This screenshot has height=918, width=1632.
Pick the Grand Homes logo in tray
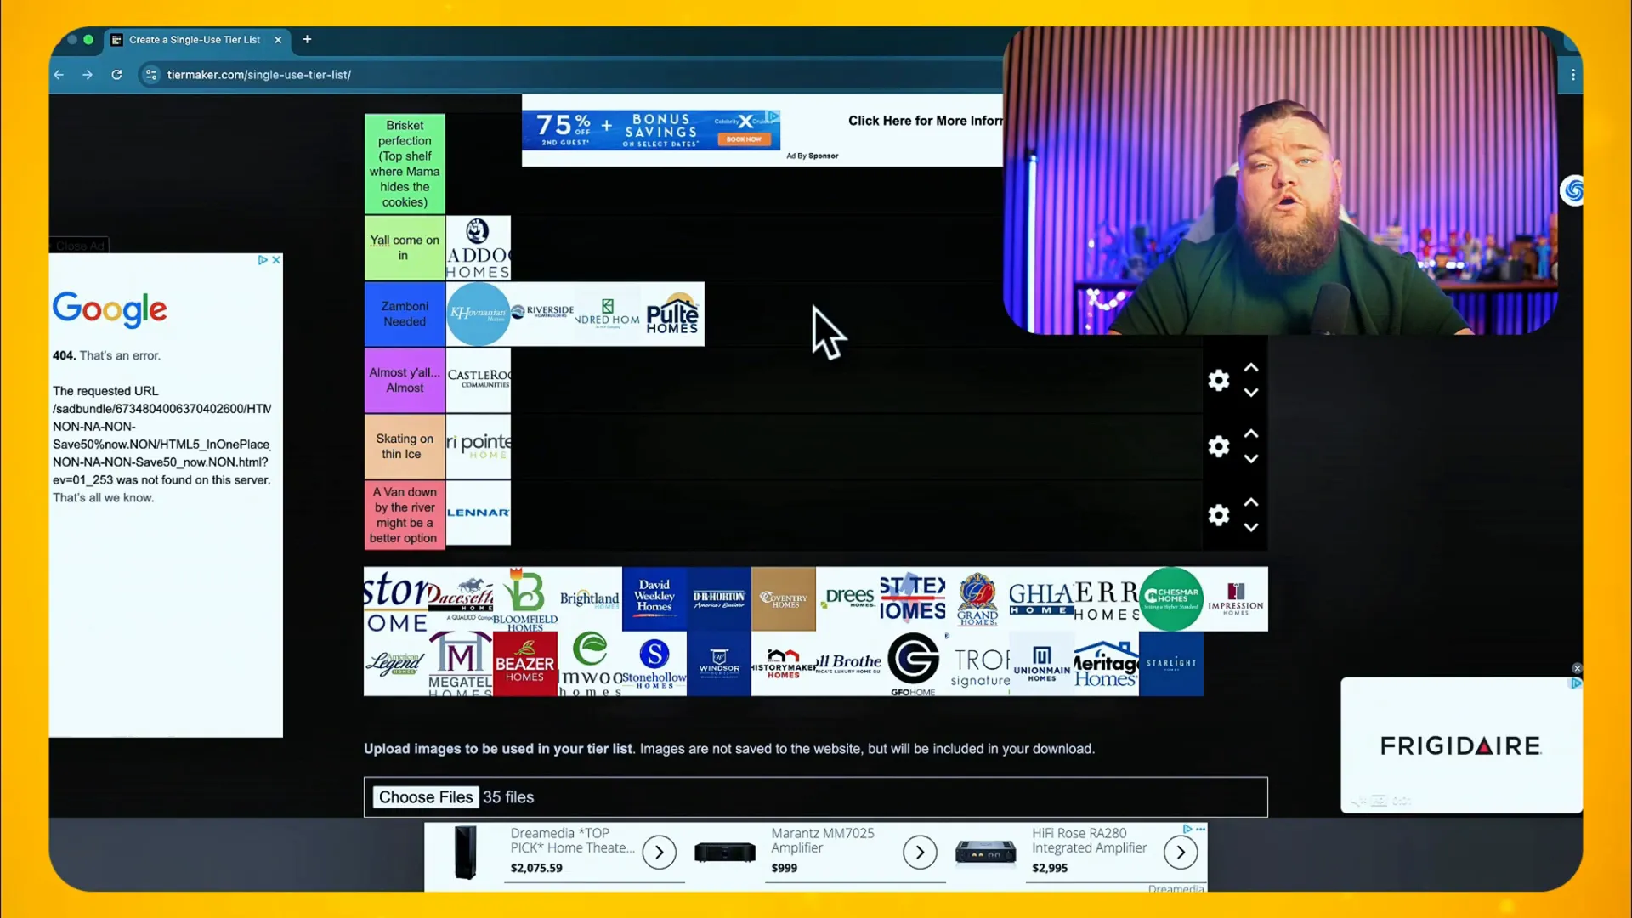click(977, 598)
